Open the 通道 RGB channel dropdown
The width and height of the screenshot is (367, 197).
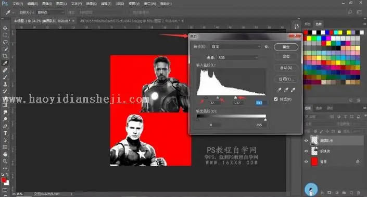point(237,57)
